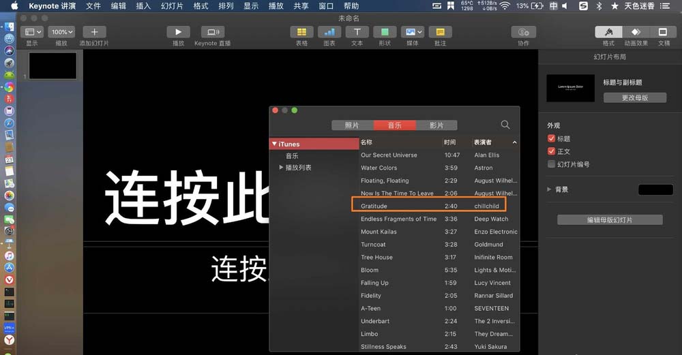Open the 文件 menu
The image size is (682, 355).
point(93,5)
